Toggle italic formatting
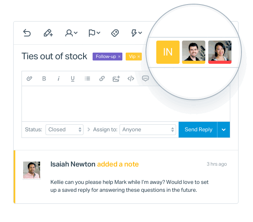253x222 pixels. pyautogui.click(x=59, y=79)
